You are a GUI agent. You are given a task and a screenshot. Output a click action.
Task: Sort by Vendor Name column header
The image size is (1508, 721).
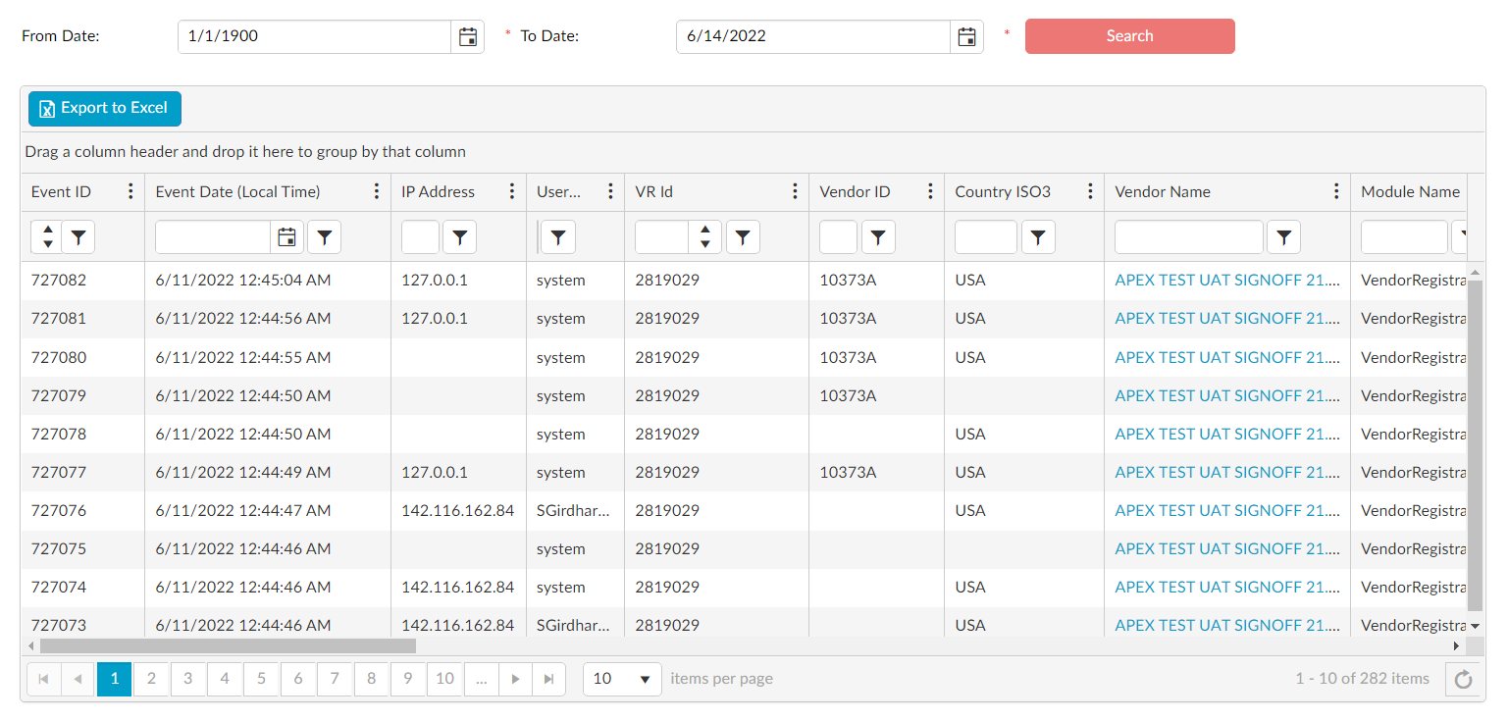pos(1163,192)
